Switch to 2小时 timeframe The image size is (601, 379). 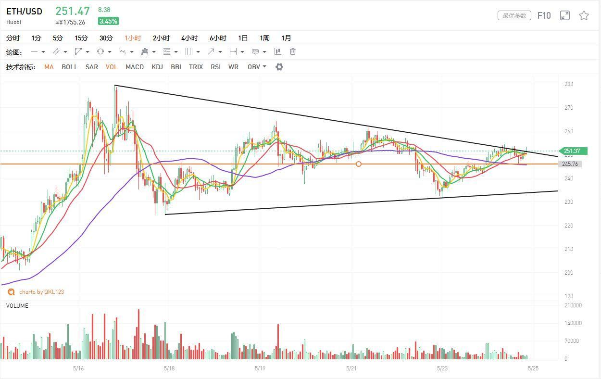tap(162, 38)
